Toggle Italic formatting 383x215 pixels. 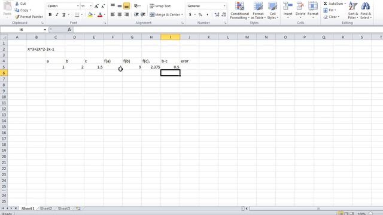point(57,14)
